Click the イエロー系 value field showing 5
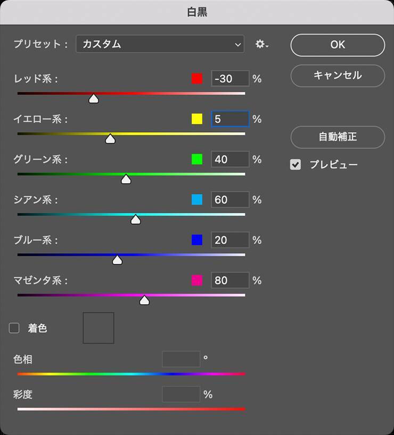The height and width of the screenshot is (435, 394). point(230,119)
